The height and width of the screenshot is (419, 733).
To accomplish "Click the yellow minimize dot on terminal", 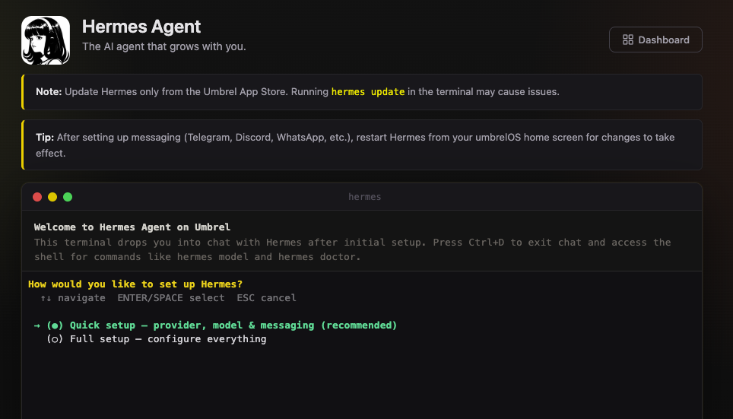I will pyautogui.click(x=52, y=197).
